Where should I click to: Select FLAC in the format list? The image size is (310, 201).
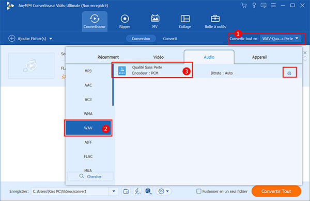point(88,157)
